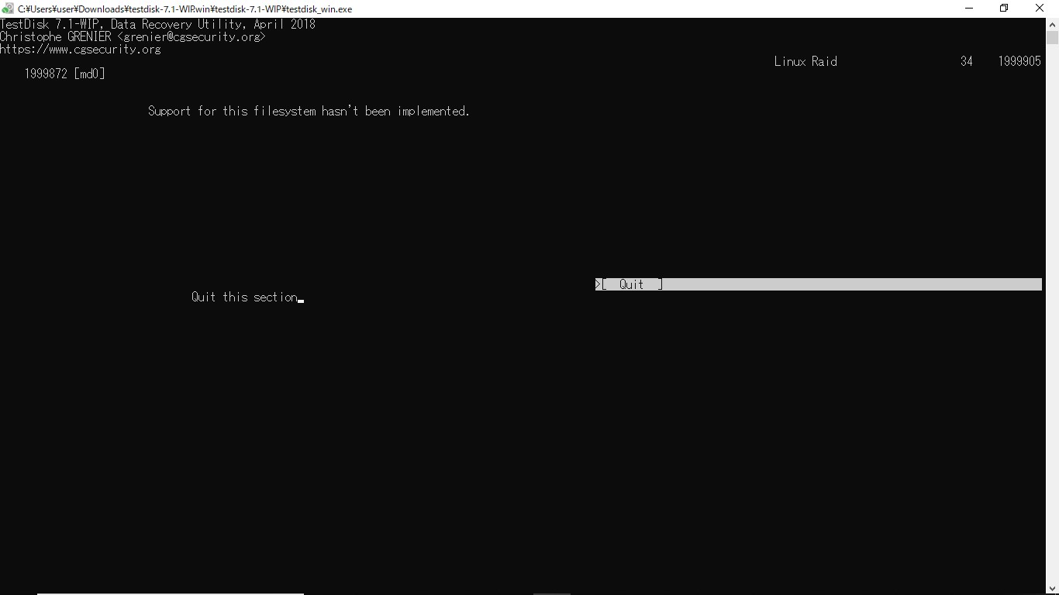Minimize the TestDisk console window
1059x595 pixels.
point(968,9)
